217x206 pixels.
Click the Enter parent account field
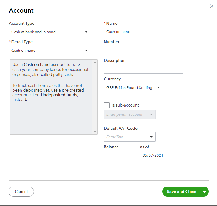tap(125, 114)
